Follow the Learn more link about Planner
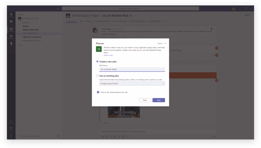This screenshot has width=261, height=148. click(108, 55)
